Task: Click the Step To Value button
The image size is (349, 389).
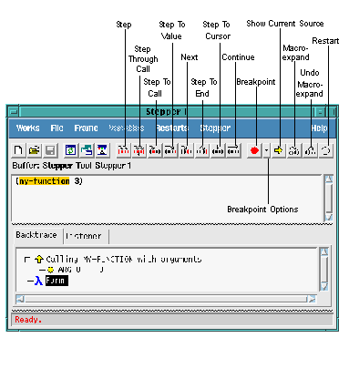Action: pyautogui.click(x=171, y=150)
